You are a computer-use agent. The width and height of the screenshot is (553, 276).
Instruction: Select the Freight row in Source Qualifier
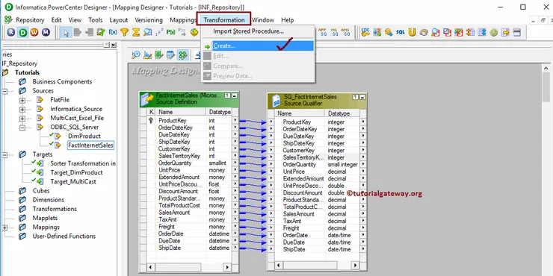(x=318, y=228)
